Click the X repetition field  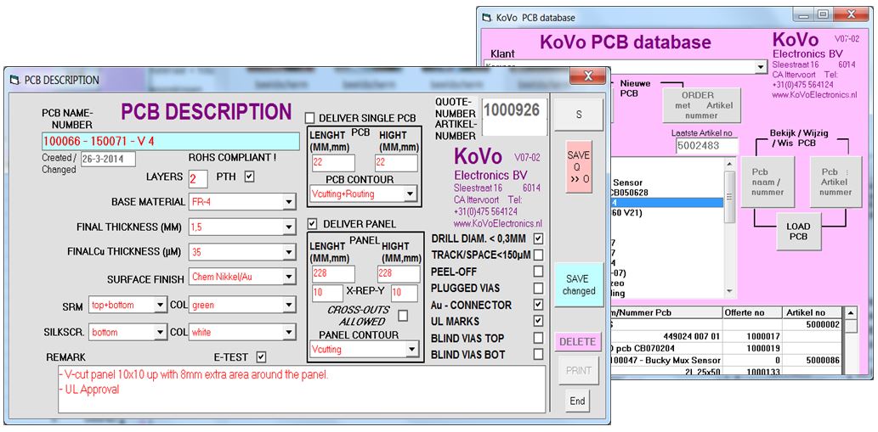pyautogui.click(x=327, y=294)
